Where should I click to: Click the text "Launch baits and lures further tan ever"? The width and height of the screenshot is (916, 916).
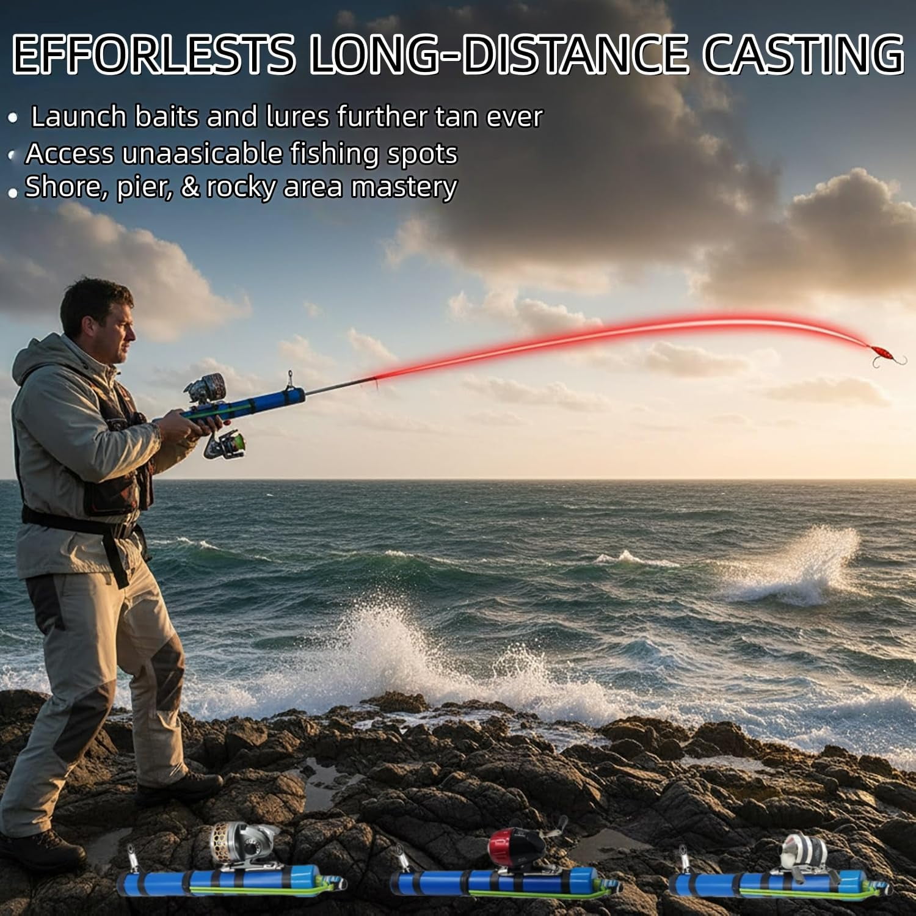point(286,117)
